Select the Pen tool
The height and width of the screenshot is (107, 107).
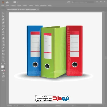[3, 20]
